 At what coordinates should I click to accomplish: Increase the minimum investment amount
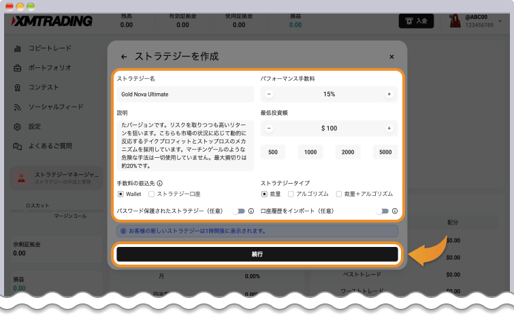point(389,129)
